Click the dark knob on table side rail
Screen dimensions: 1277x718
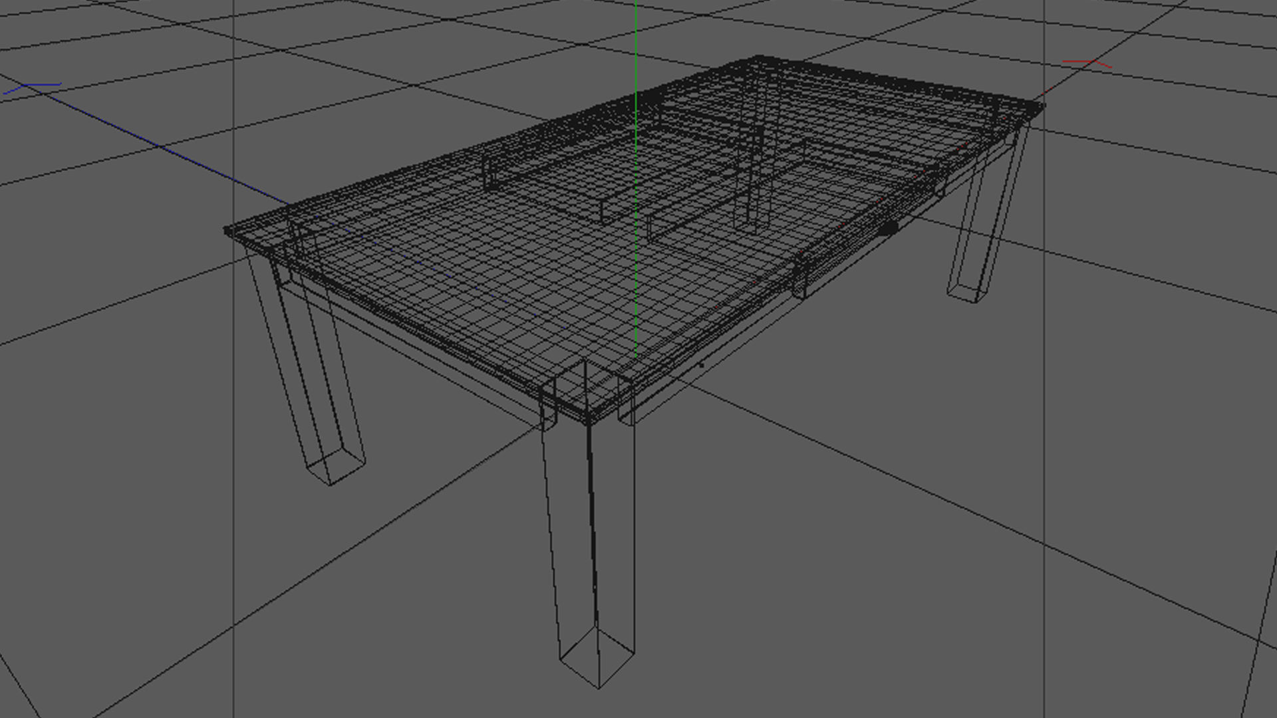click(888, 228)
